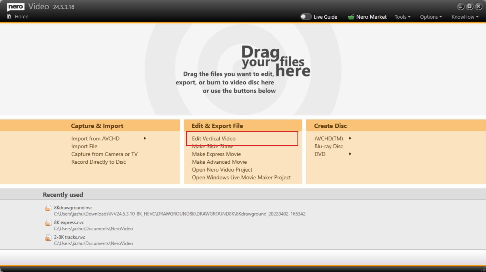This screenshot has width=486, height=272.
Task: Click the DRAWGROUND8K path under 8Kdrawground.nvc
Action: point(180,214)
